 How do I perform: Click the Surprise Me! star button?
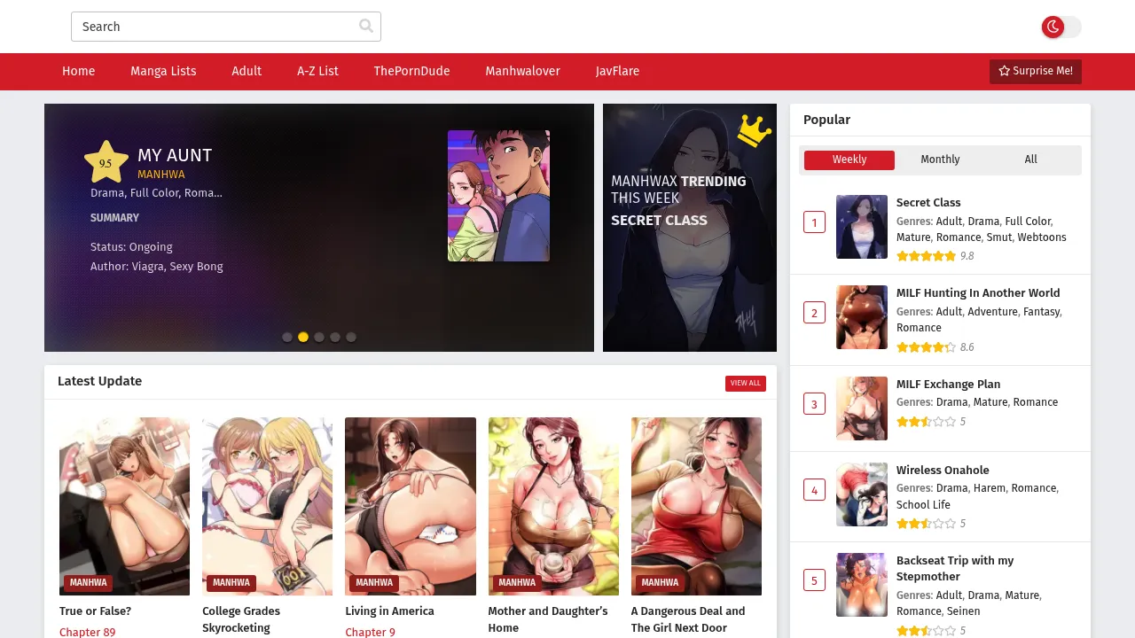[x=1035, y=71]
